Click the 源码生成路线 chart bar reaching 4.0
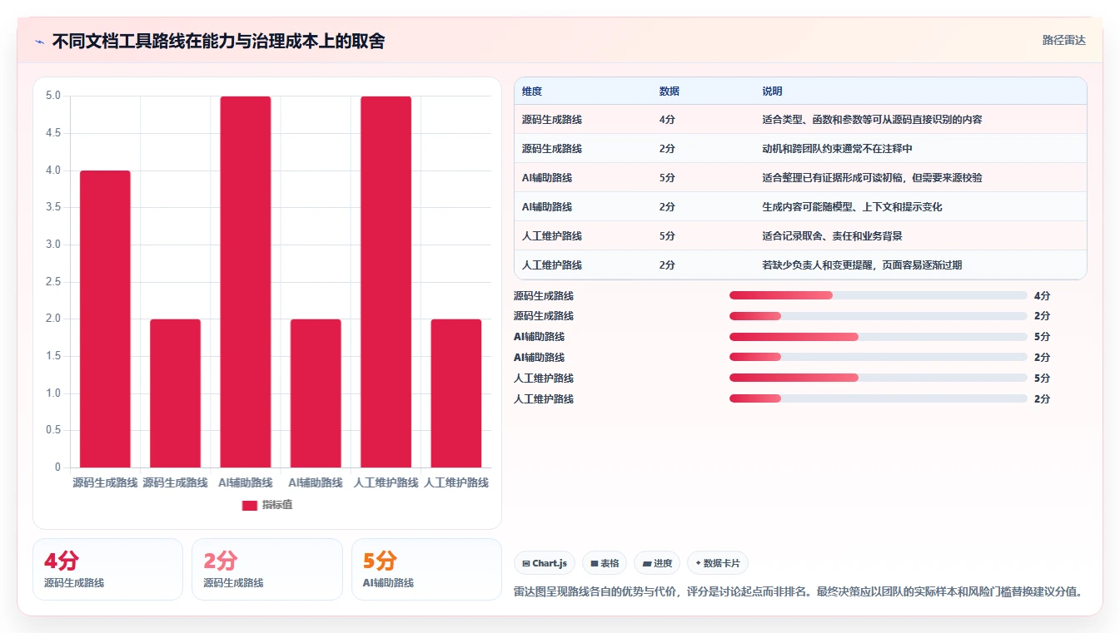Viewport: 1120px width, 633px height. tap(105, 319)
